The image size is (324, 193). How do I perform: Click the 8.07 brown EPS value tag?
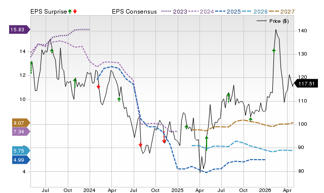tap(21, 123)
